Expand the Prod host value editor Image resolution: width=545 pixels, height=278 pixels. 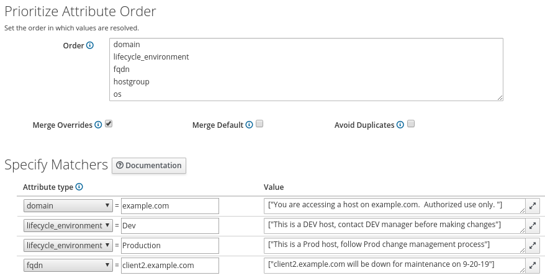[533, 245]
